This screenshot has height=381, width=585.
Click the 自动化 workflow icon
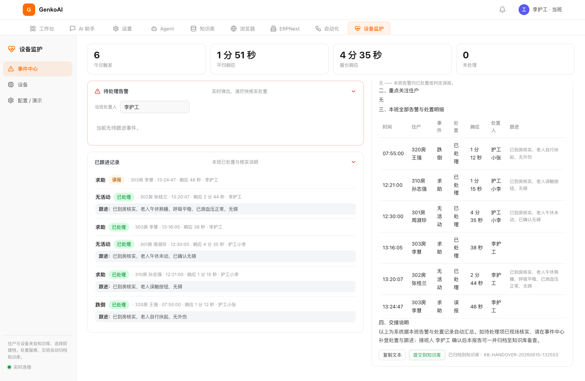318,29
